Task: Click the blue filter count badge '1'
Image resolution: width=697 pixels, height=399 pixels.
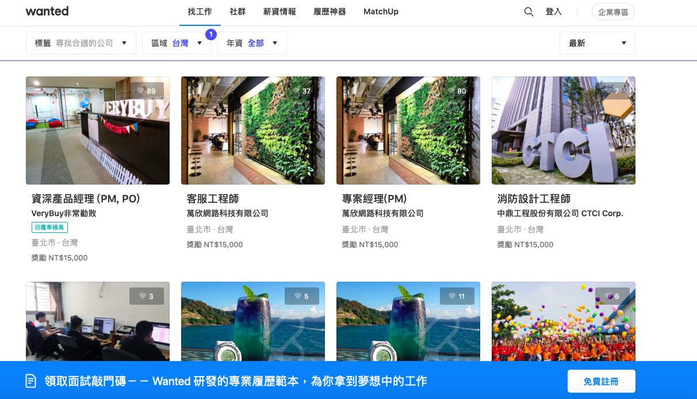Action: coord(210,34)
